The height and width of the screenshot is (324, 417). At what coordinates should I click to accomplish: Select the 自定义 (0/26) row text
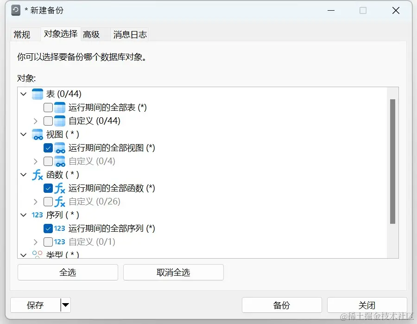(x=95, y=202)
